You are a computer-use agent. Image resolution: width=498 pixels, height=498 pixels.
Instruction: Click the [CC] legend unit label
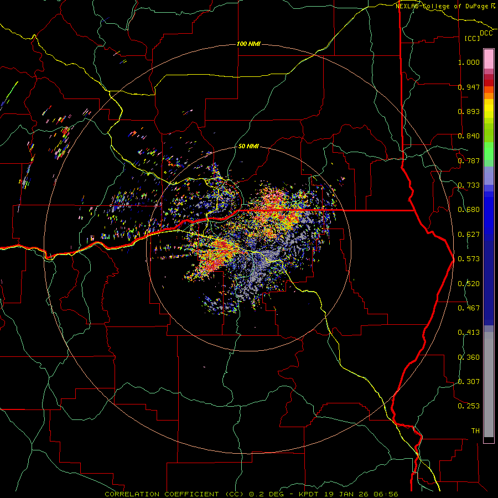(x=472, y=38)
